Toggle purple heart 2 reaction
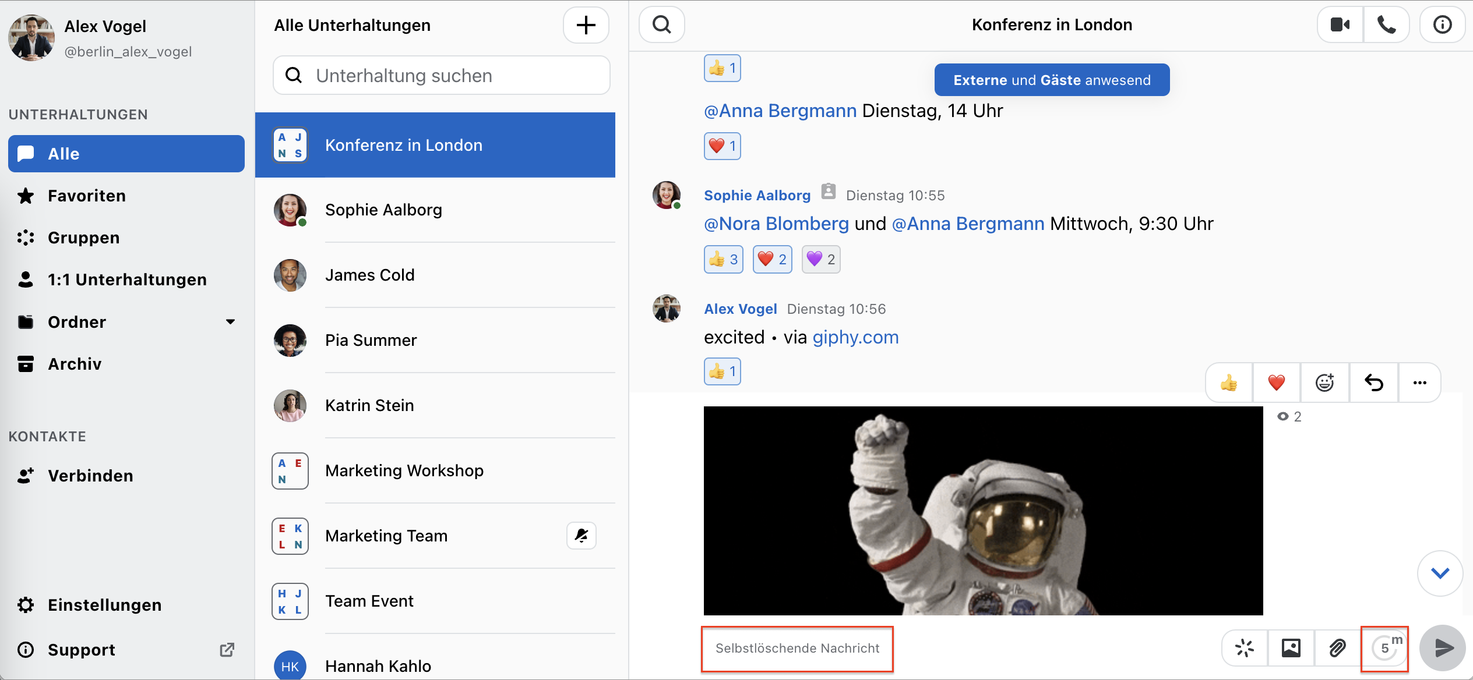This screenshot has height=680, width=1473. [x=821, y=260]
